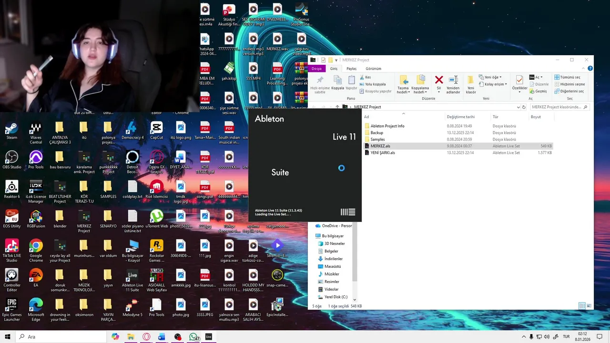Switch to the Giriş ribbon tab
610x343 pixels.
click(334, 69)
